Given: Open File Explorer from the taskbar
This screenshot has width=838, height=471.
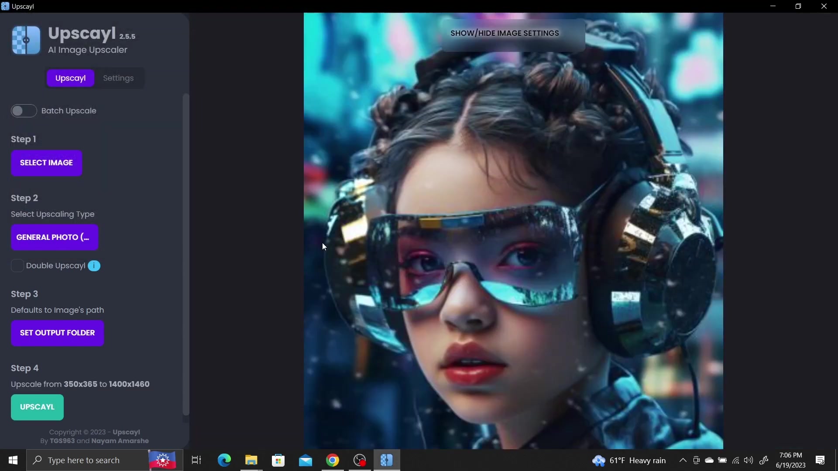Looking at the screenshot, I should pos(251,460).
